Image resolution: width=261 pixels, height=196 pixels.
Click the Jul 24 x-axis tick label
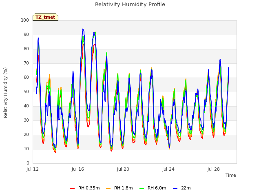click(x=168, y=169)
